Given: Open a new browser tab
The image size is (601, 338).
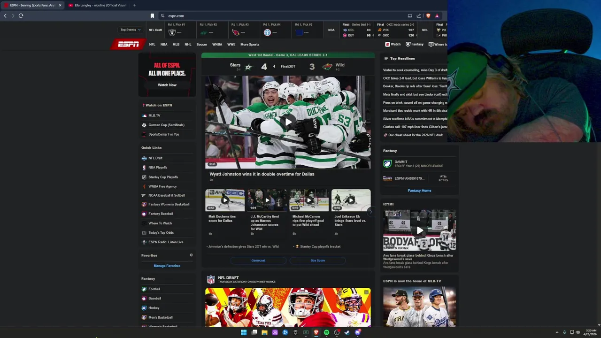Looking at the screenshot, I should (x=134, y=5).
